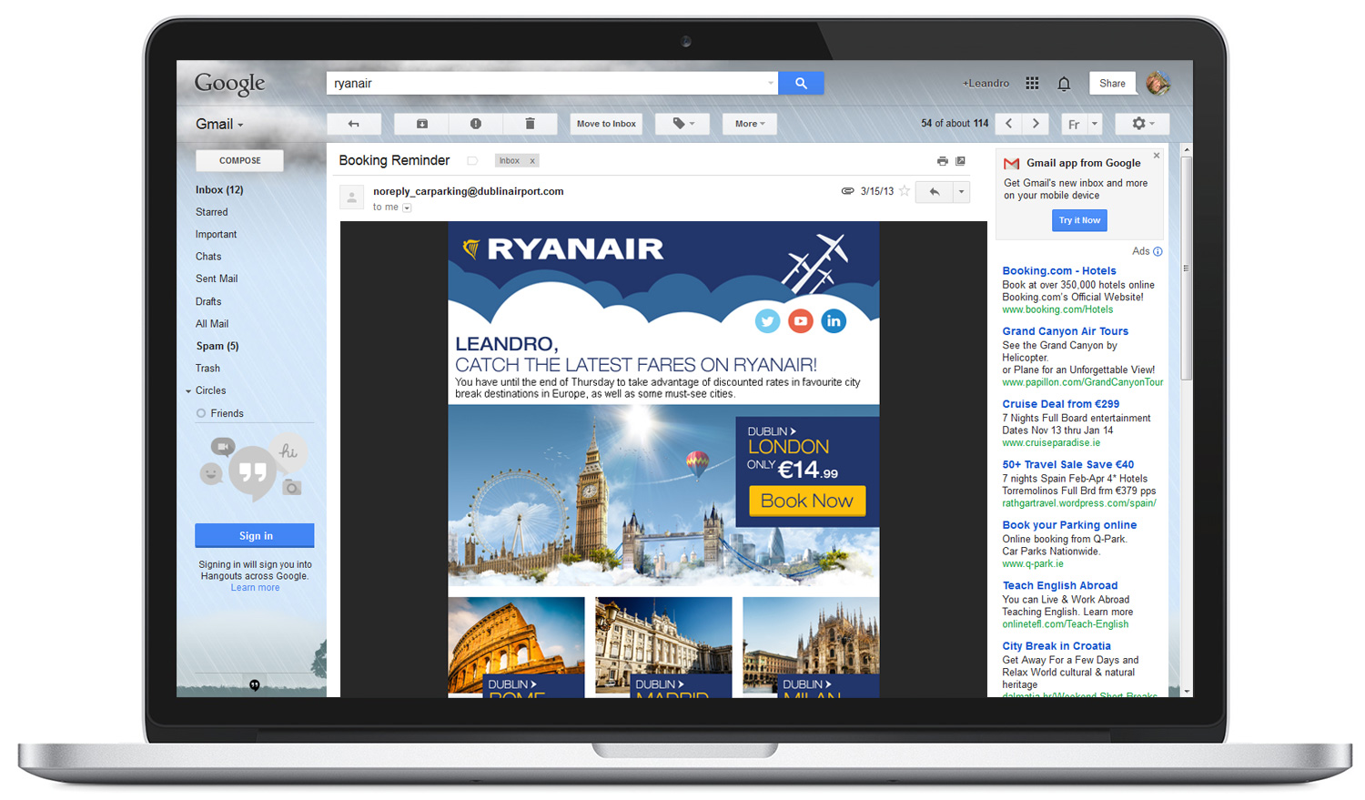Open the input tools arrow next to Fr

tap(1095, 124)
